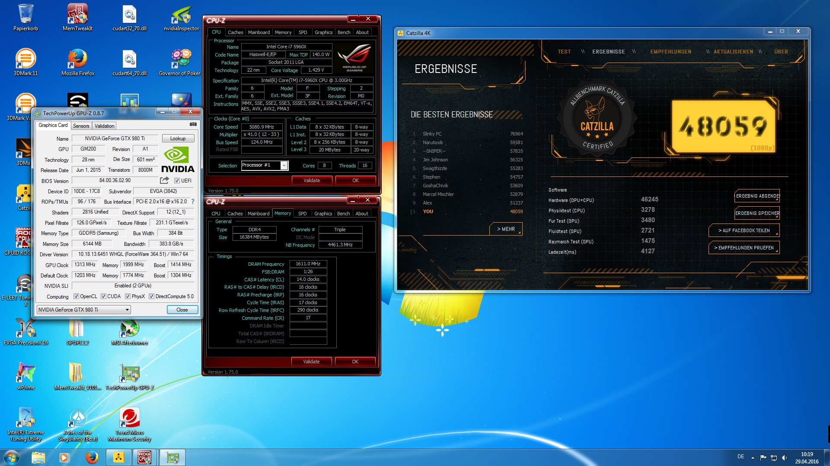Click Bus Interface question mark icon
The image size is (830, 466).
tap(193, 202)
